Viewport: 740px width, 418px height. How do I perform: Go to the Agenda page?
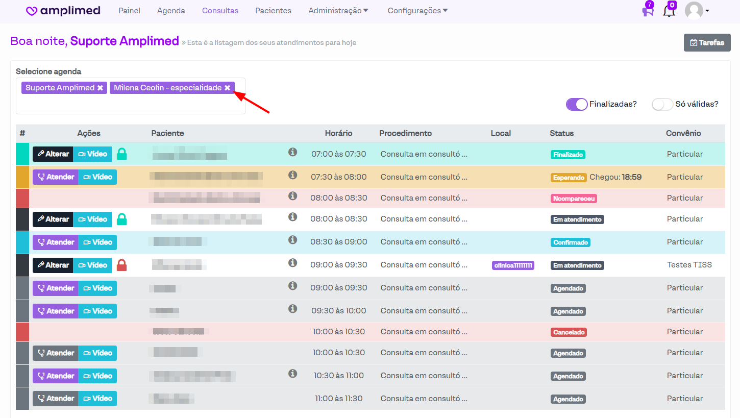click(x=171, y=11)
